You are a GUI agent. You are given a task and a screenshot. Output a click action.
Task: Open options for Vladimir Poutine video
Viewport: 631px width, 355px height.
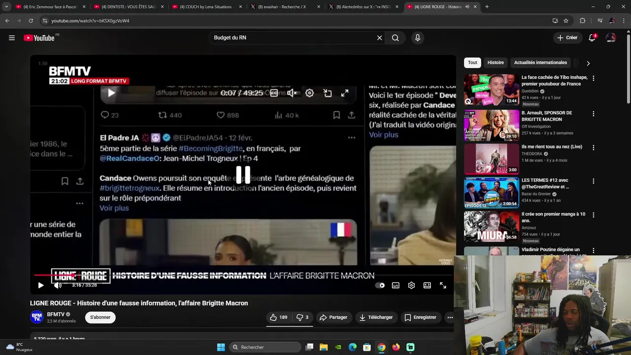[593, 250]
